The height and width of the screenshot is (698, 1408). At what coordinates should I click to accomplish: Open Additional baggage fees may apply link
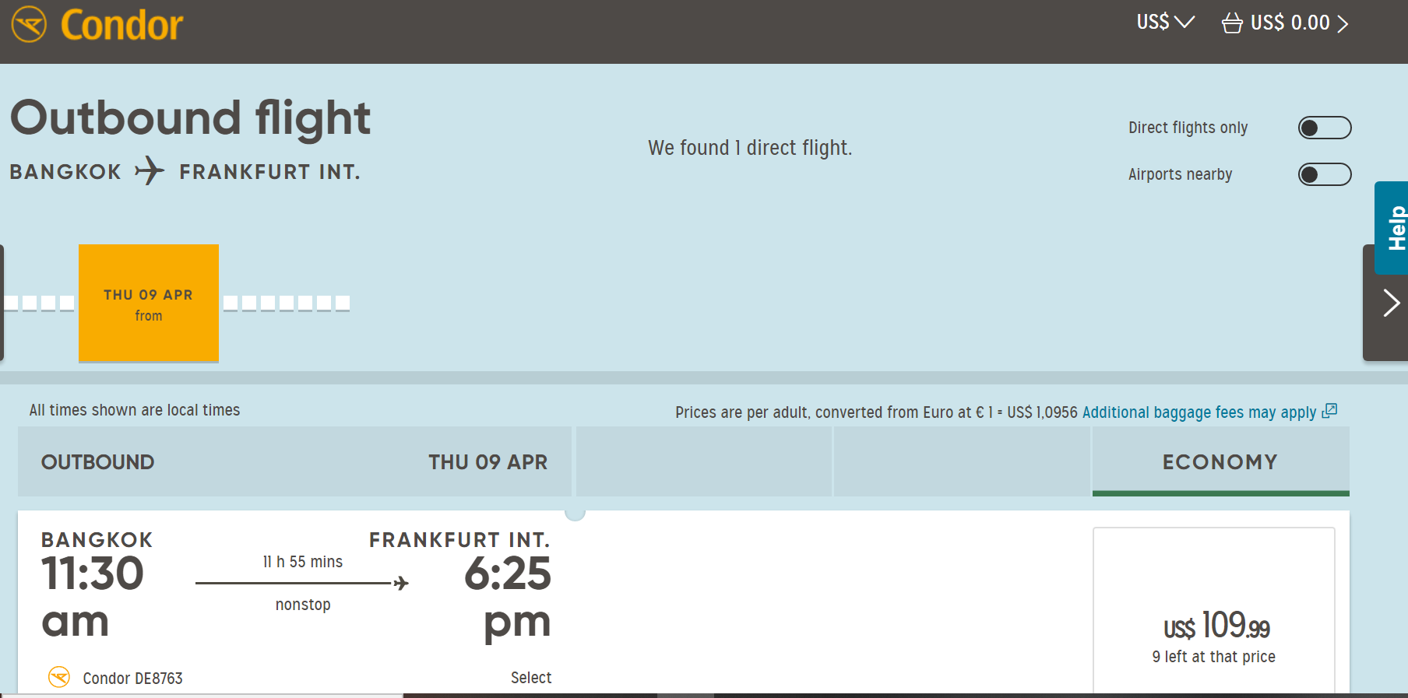(1199, 412)
